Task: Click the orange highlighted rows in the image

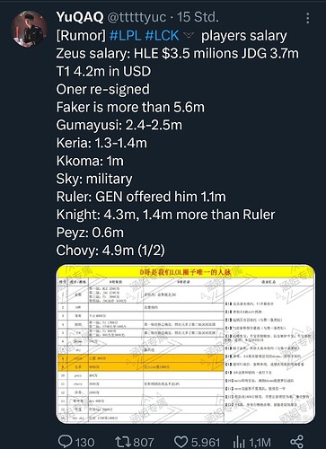Action: 141,362
